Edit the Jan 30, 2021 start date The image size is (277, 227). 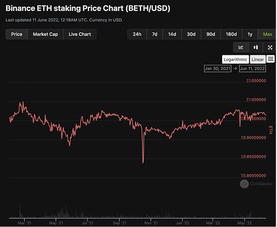click(x=217, y=68)
